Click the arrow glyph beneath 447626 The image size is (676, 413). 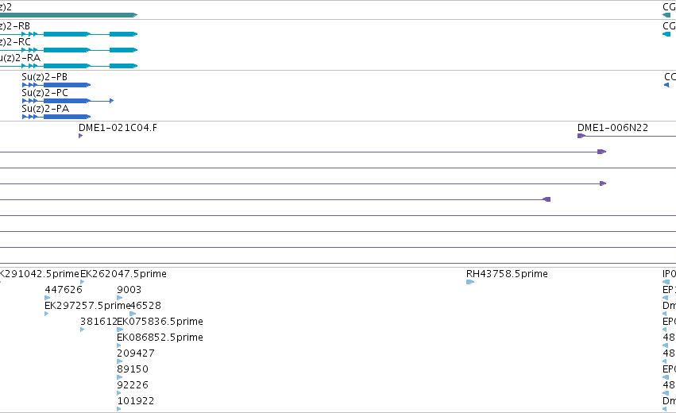coord(48,298)
